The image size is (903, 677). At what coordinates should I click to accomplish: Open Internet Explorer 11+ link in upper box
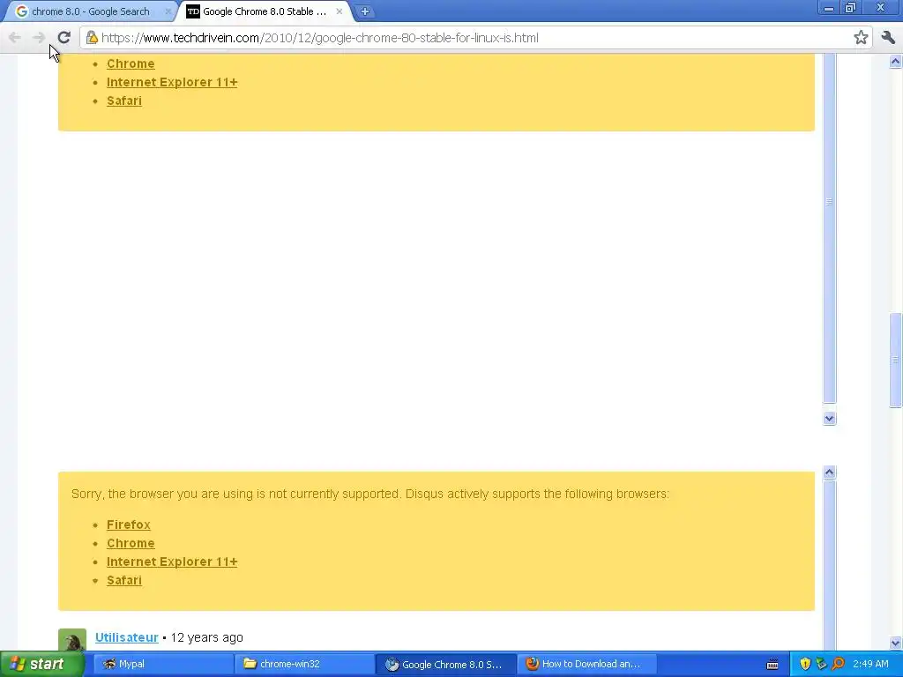click(172, 82)
